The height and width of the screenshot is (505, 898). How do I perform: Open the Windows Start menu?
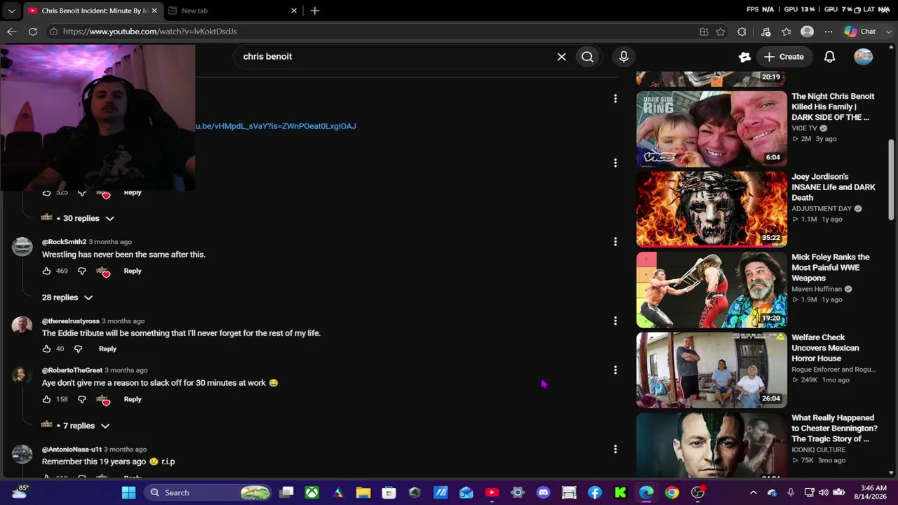point(128,492)
